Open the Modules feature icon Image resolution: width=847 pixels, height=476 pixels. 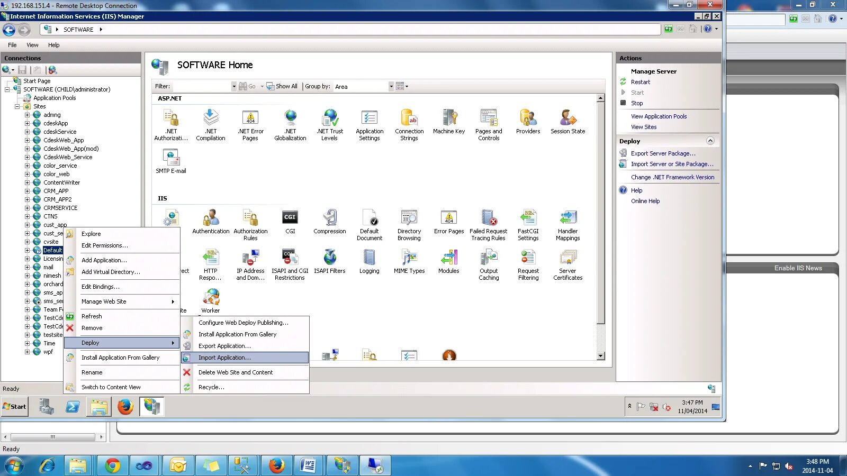click(x=449, y=261)
